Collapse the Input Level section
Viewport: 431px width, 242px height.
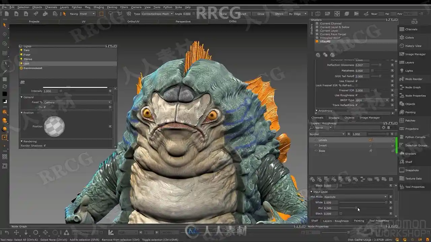(x=311, y=192)
